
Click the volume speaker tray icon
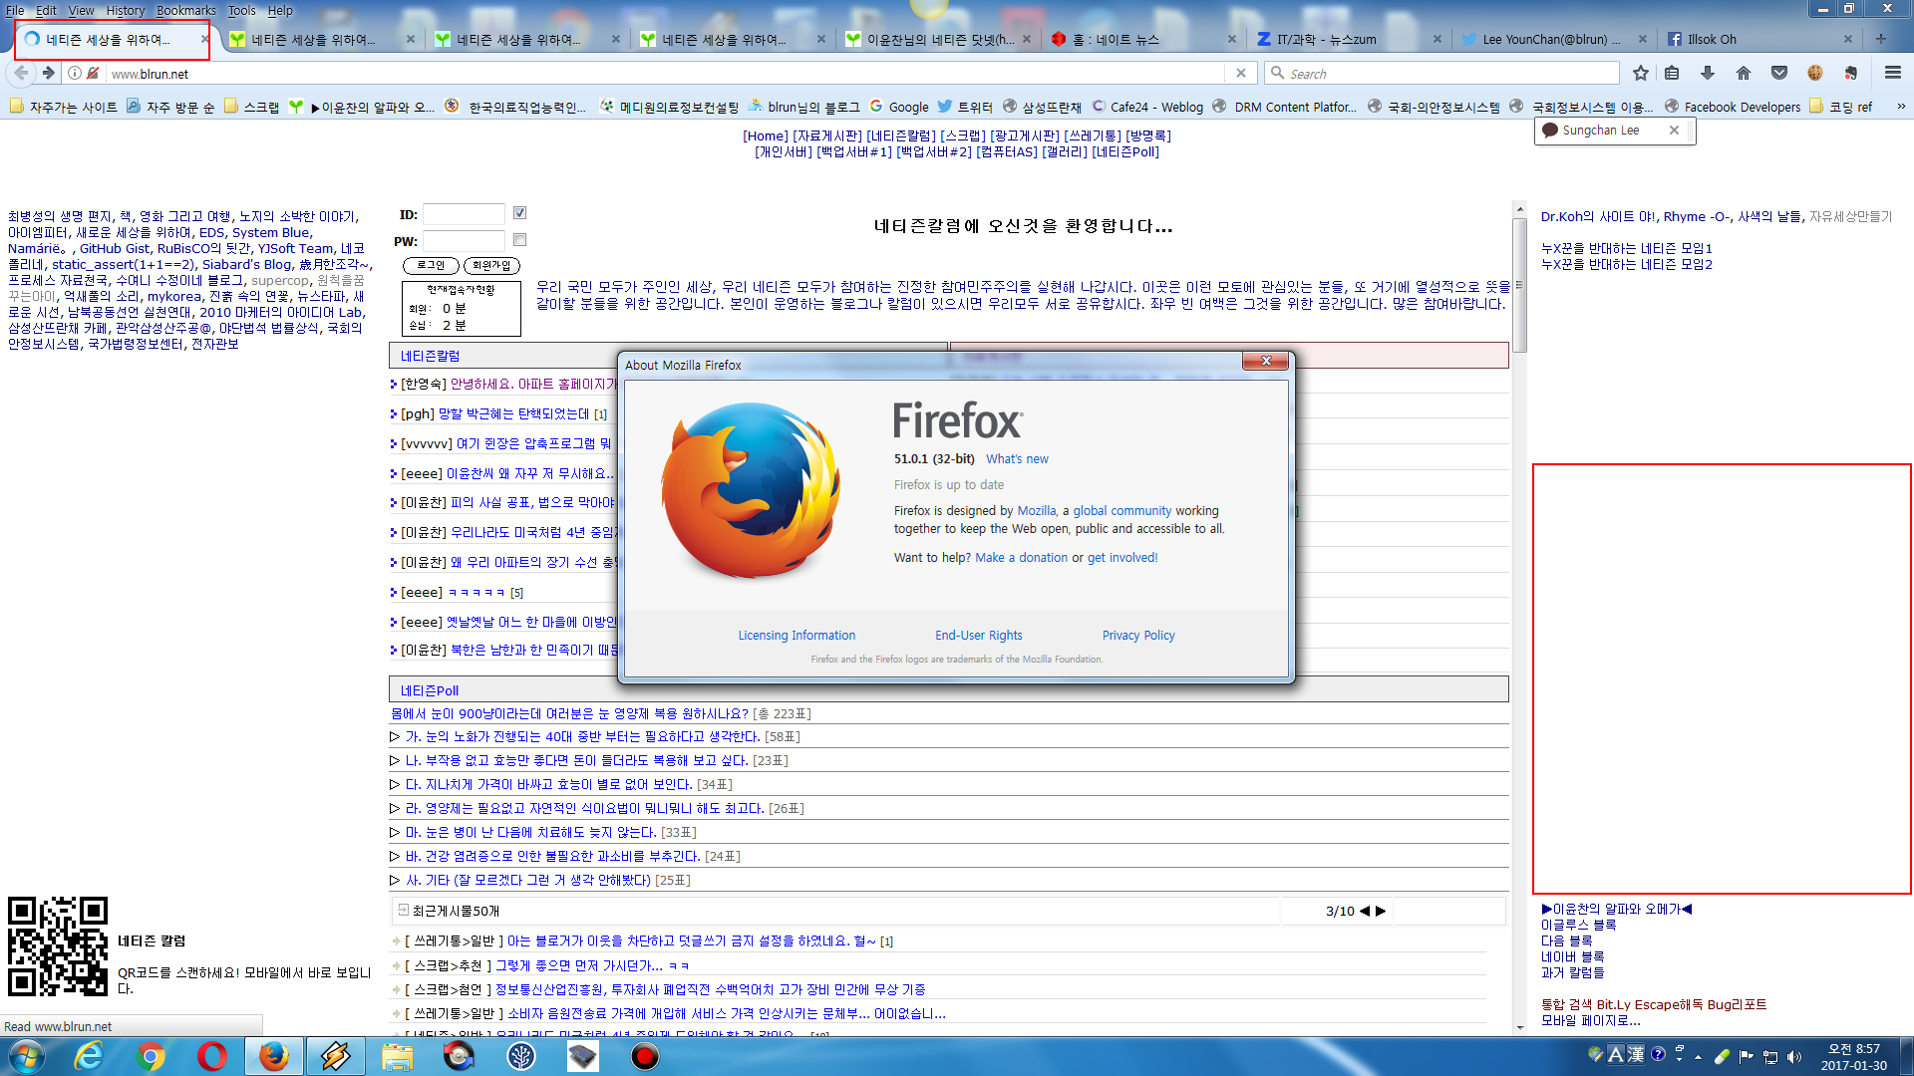click(1794, 1057)
